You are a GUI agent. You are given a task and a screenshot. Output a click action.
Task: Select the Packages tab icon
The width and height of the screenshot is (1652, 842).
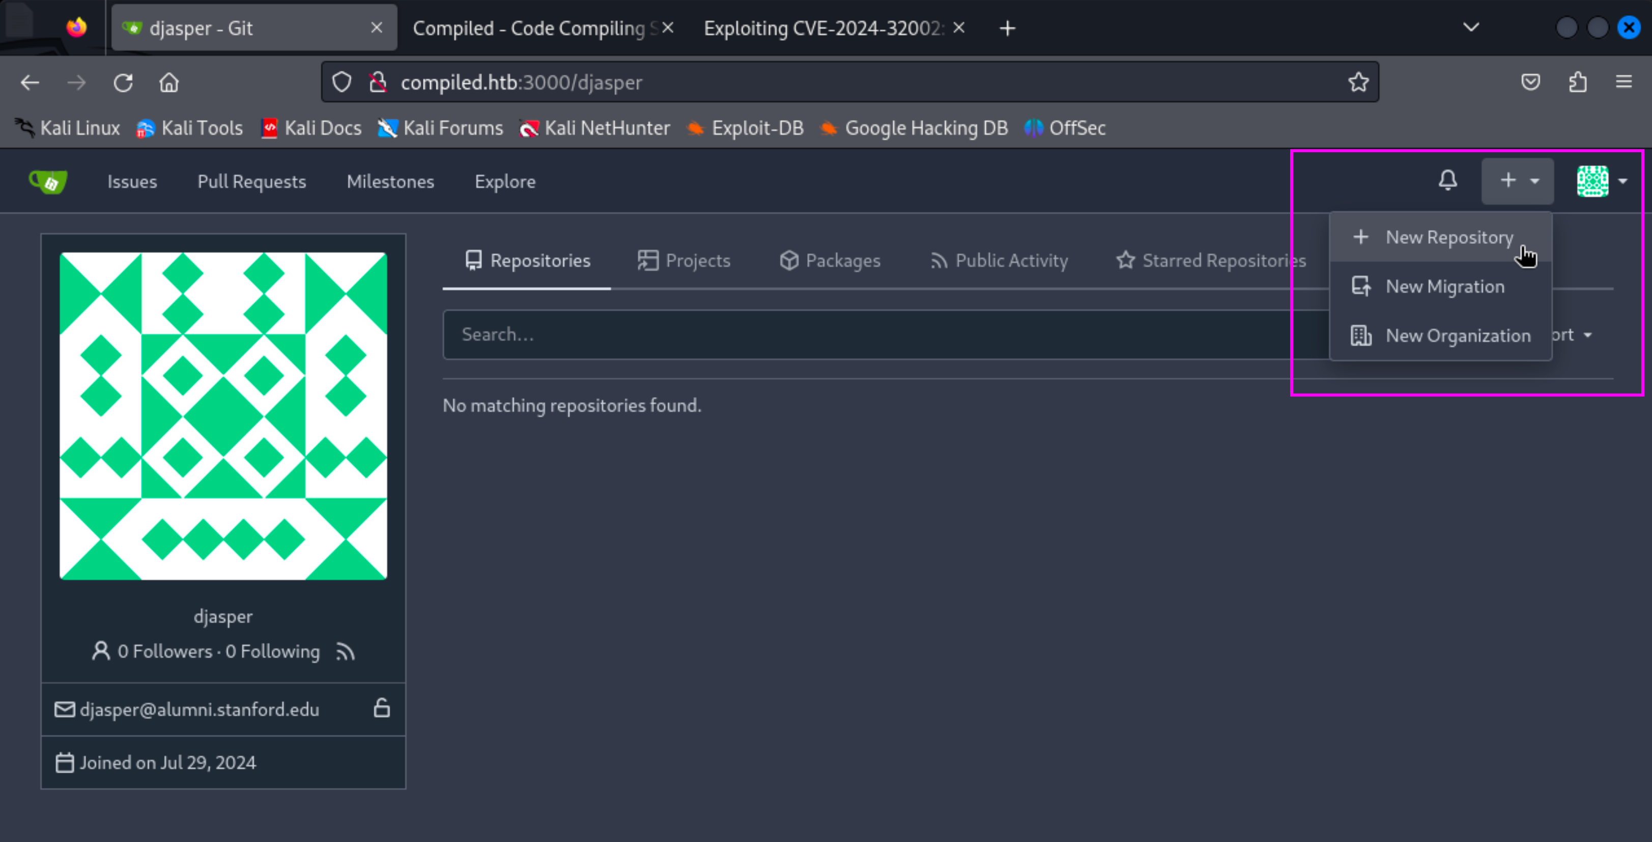click(x=789, y=260)
